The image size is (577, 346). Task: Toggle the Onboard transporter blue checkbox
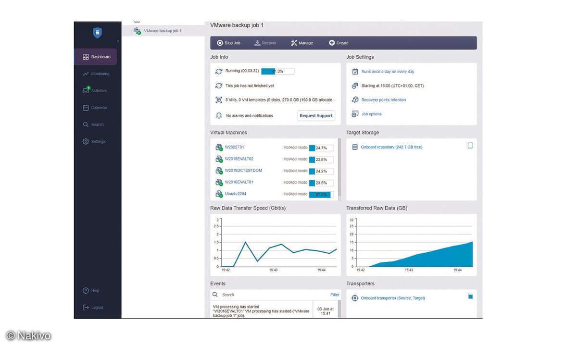pyautogui.click(x=470, y=297)
